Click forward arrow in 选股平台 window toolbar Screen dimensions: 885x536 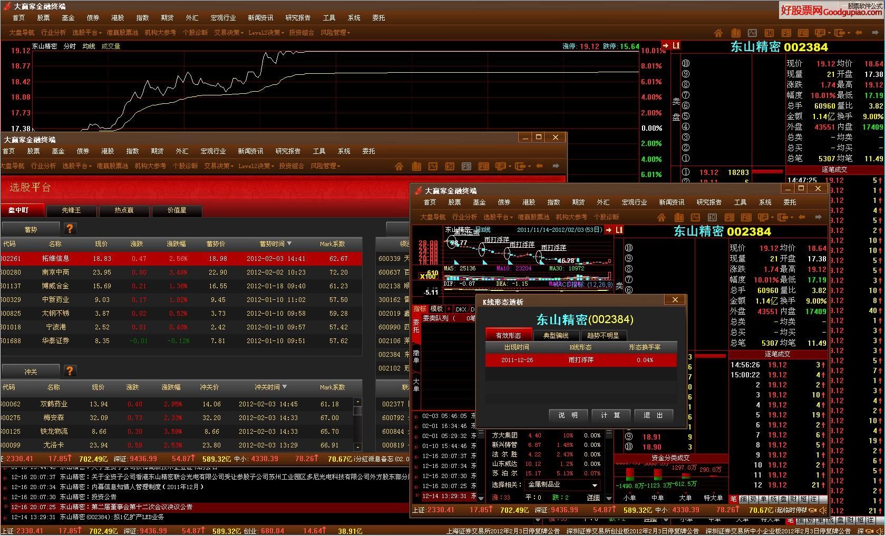(x=556, y=166)
